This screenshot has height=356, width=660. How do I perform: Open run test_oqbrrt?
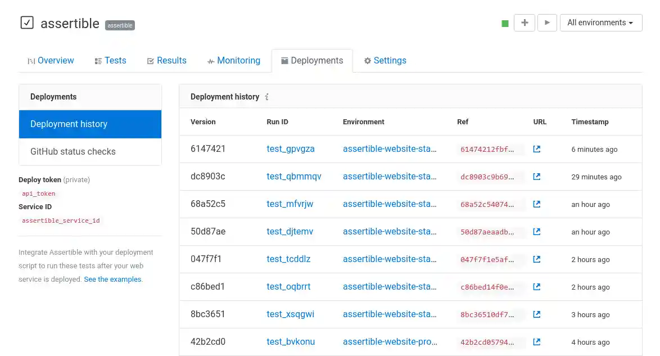tap(288, 287)
